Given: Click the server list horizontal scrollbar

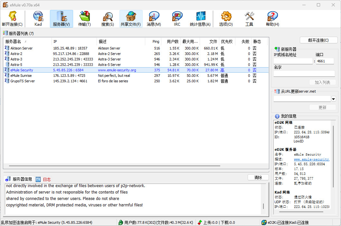Looking at the screenshot, I should (x=114, y=166).
